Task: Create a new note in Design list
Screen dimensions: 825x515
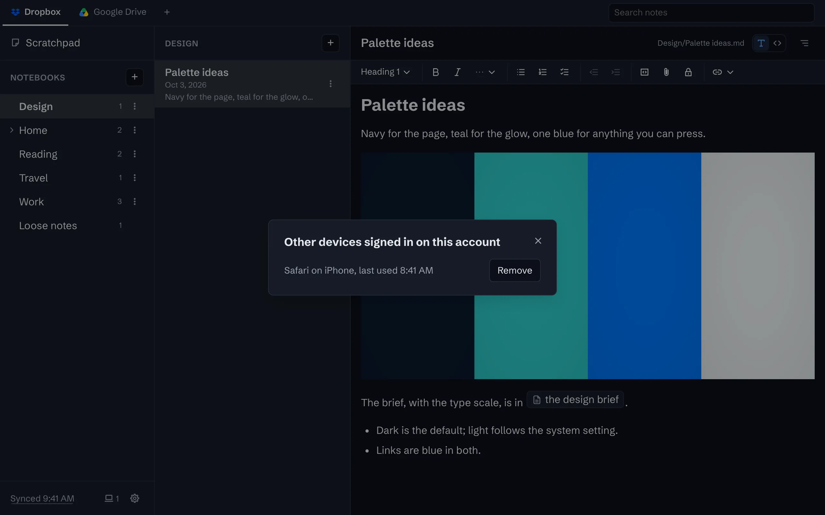Action: click(x=330, y=43)
